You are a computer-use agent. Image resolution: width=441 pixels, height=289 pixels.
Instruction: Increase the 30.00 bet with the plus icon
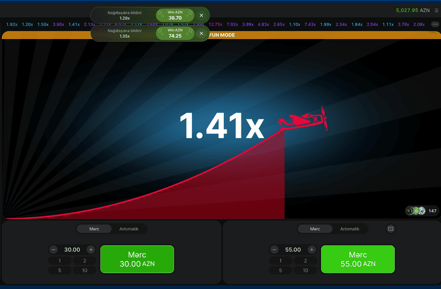(x=91, y=249)
